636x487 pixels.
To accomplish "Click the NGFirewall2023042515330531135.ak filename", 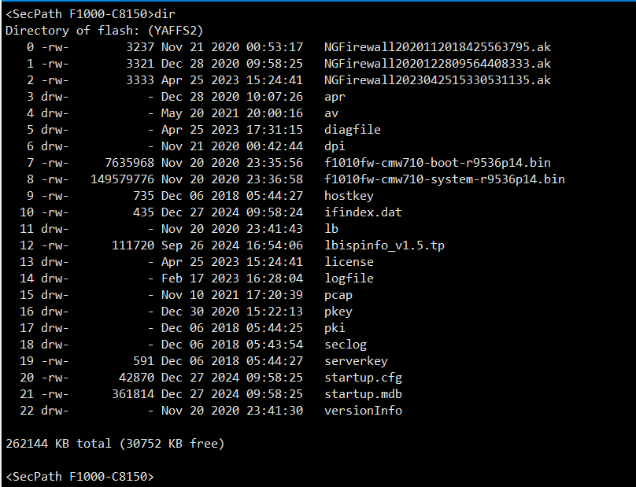I will (x=437, y=80).
